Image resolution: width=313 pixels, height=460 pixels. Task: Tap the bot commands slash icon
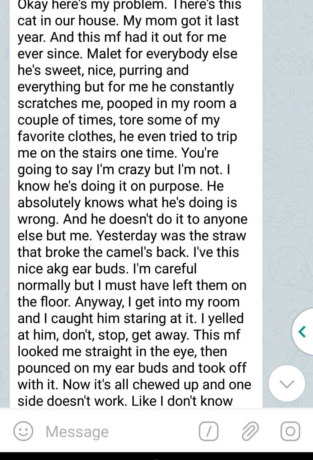pyautogui.click(x=208, y=431)
